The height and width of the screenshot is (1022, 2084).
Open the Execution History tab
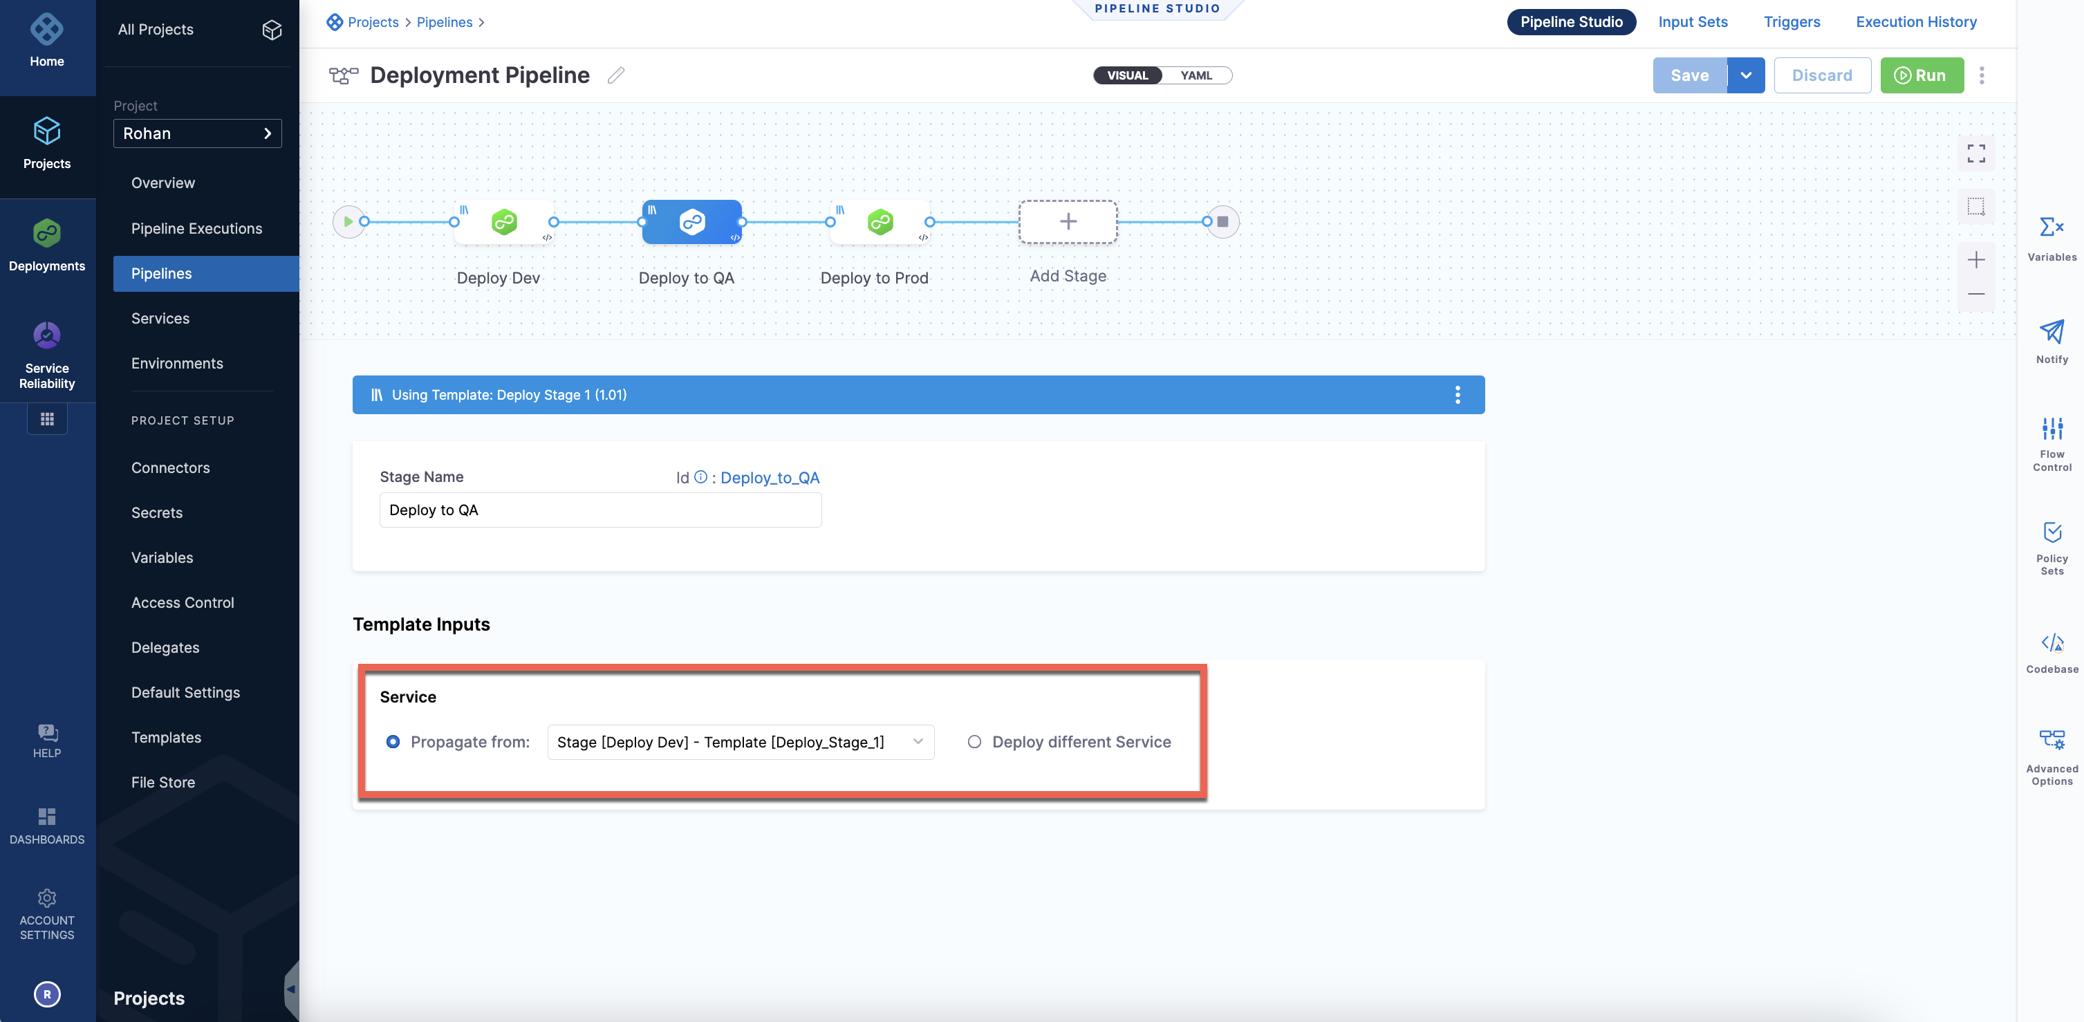pos(1916,22)
